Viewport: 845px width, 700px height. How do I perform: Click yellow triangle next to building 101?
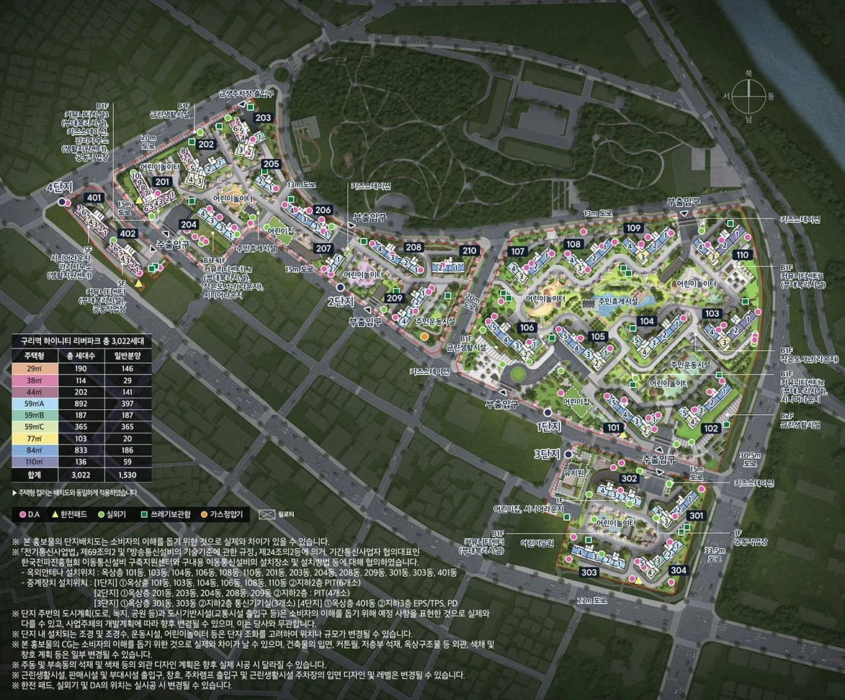623,434
